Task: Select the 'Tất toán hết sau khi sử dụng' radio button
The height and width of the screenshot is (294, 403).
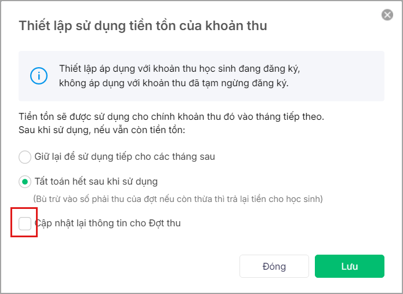Action: pyautogui.click(x=25, y=182)
